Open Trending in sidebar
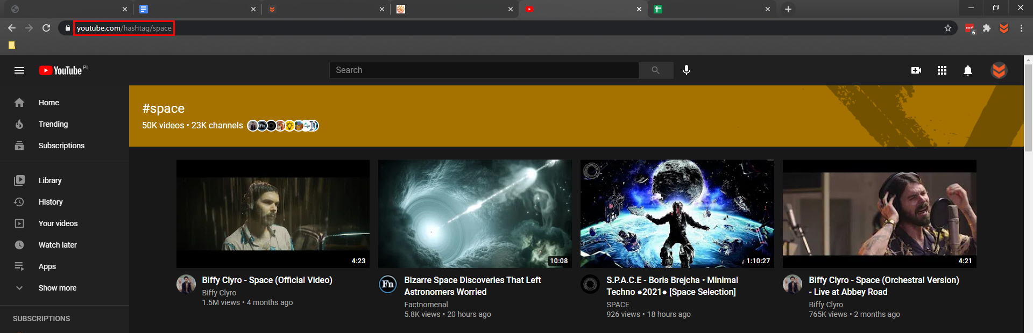The image size is (1033, 333). pyautogui.click(x=65, y=124)
